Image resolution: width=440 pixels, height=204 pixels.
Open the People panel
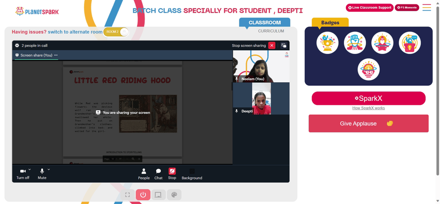(144, 174)
